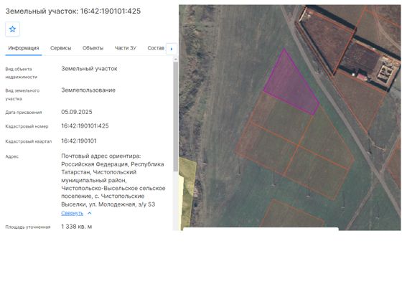Viewport: 402px width, 284px height.
Task: Open the Состав tab
Action: coord(156,48)
